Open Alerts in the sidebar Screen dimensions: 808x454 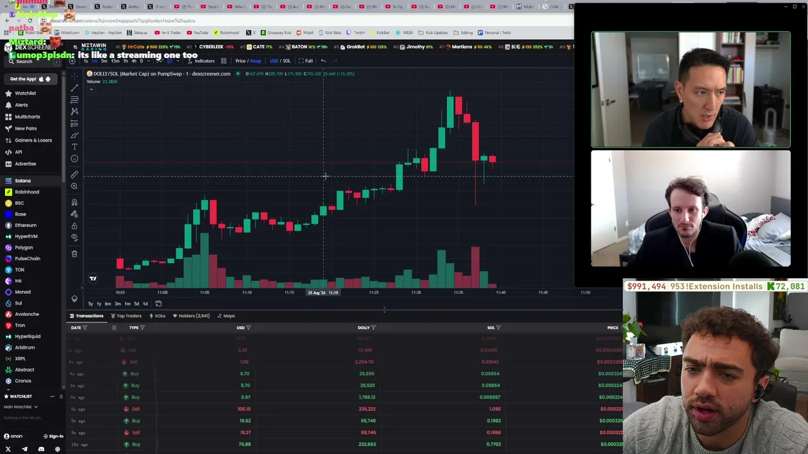tap(16, 105)
